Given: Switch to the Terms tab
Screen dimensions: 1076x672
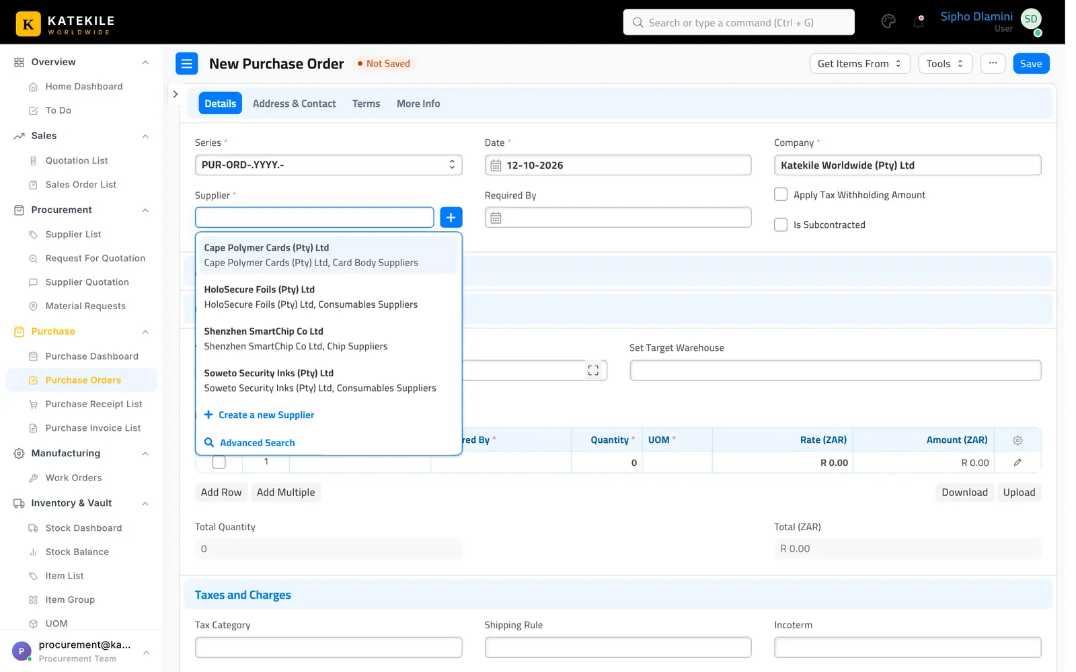Looking at the screenshot, I should (366, 103).
